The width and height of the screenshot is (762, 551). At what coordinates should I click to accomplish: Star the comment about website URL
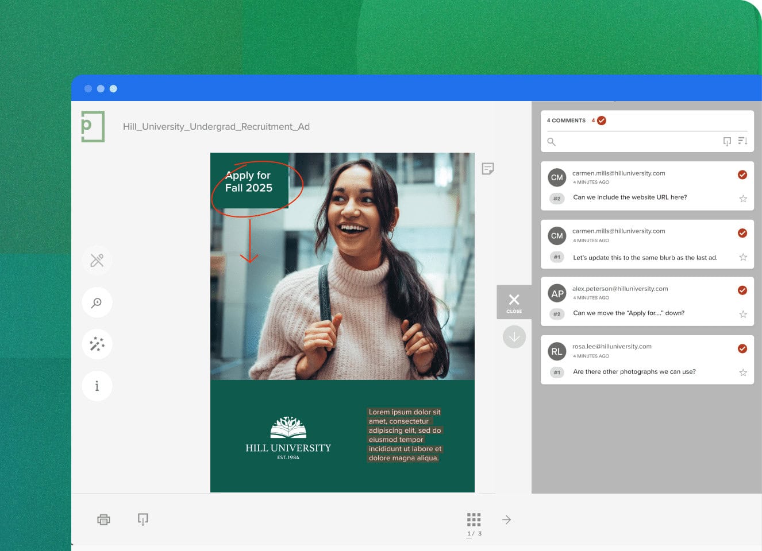[743, 199]
